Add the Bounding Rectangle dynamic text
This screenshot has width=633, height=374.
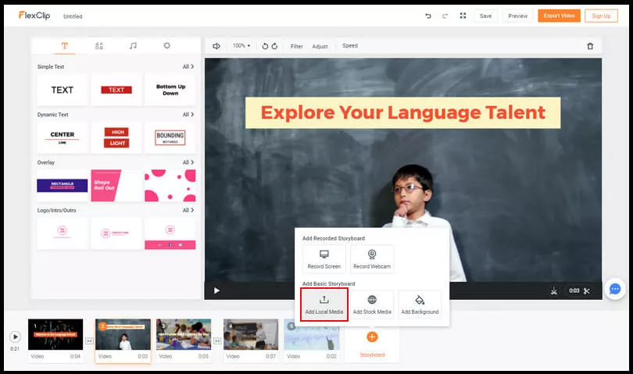pyautogui.click(x=170, y=137)
